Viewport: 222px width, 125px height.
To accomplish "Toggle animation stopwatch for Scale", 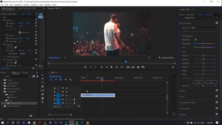I will pos(7,26).
